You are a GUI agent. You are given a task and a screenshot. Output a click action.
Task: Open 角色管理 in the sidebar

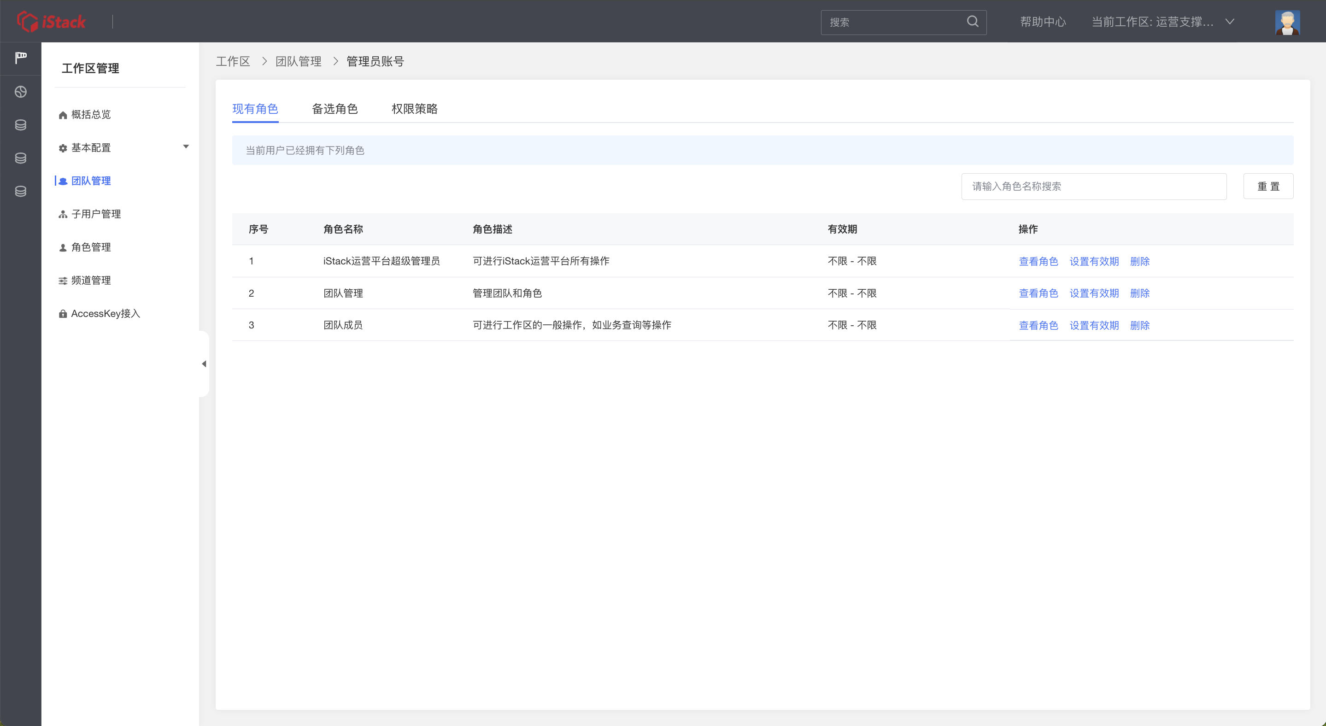[91, 247]
